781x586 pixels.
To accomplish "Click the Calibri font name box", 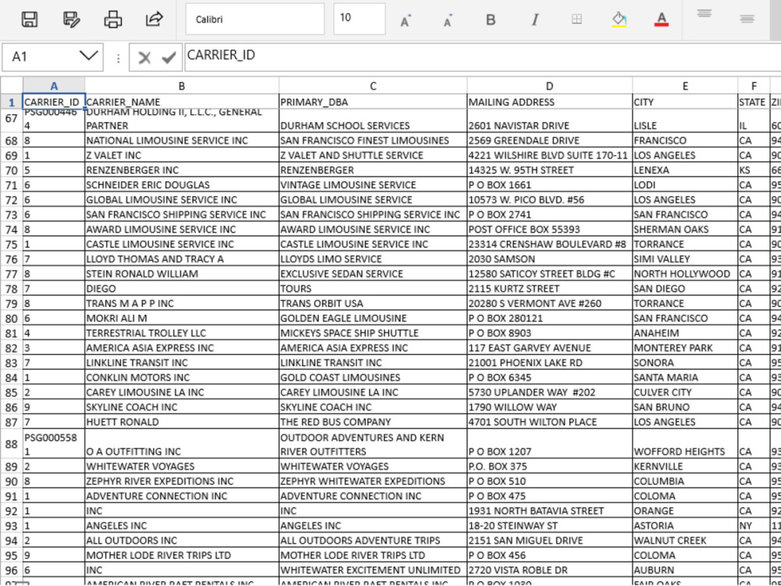I will tap(255, 20).
